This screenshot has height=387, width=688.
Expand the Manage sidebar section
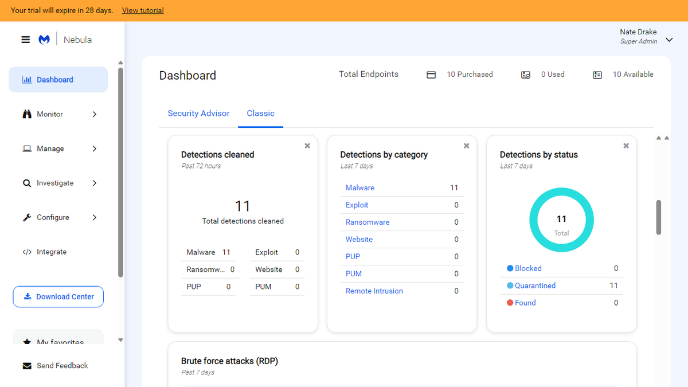94,148
